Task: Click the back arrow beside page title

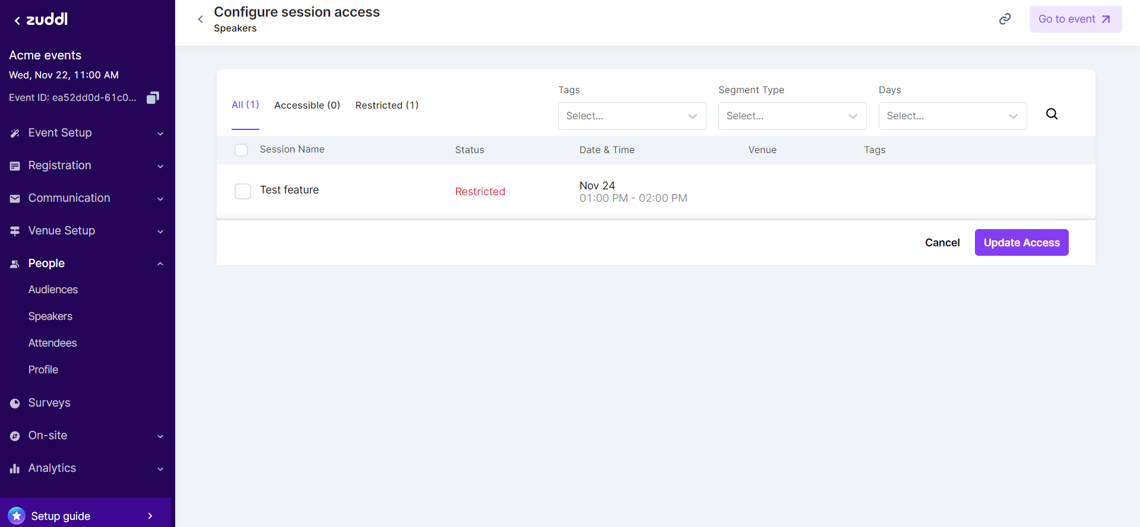Action: [201, 20]
